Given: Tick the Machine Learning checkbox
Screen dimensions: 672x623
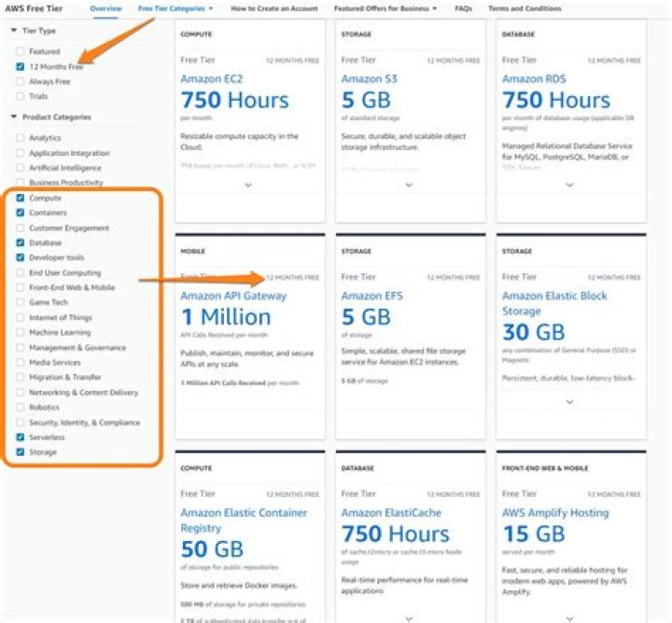Looking at the screenshot, I should (21, 333).
